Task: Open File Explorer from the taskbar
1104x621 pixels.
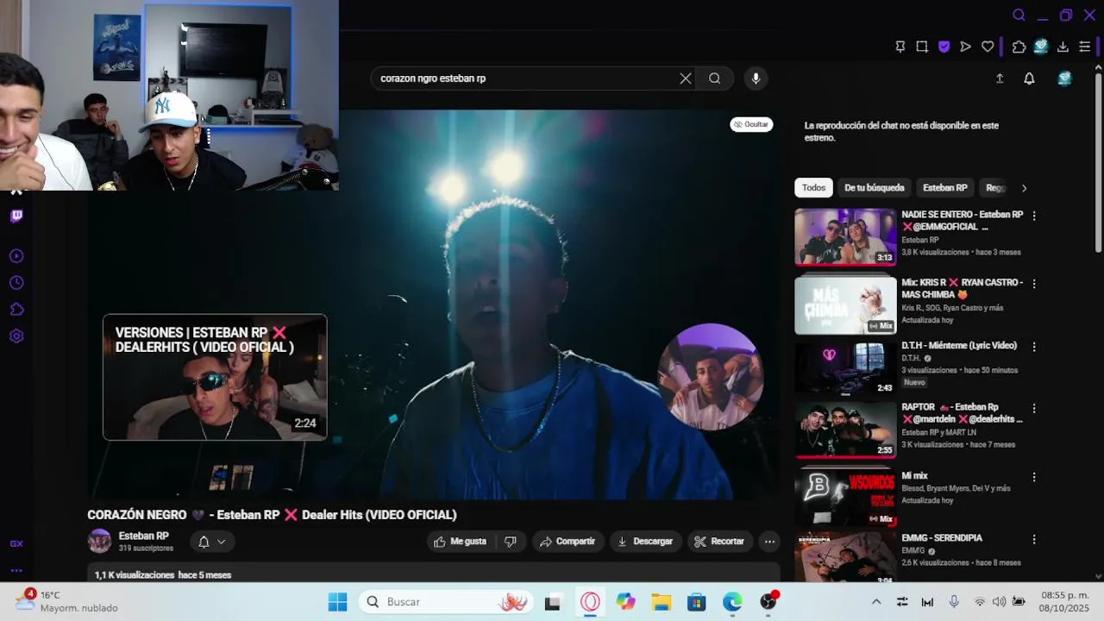Action: 661,602
